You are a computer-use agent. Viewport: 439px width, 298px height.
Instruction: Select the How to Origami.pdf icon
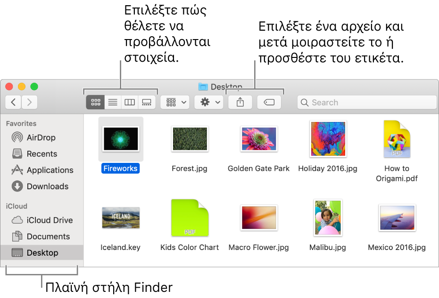(x=397, y=139)
